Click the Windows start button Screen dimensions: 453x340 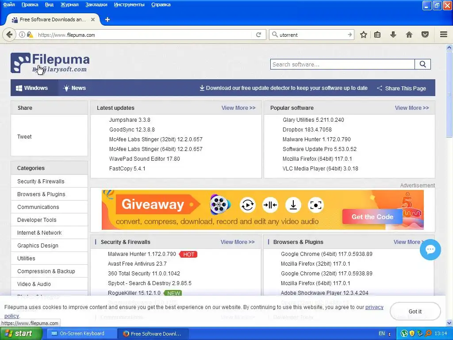point(21,334)
